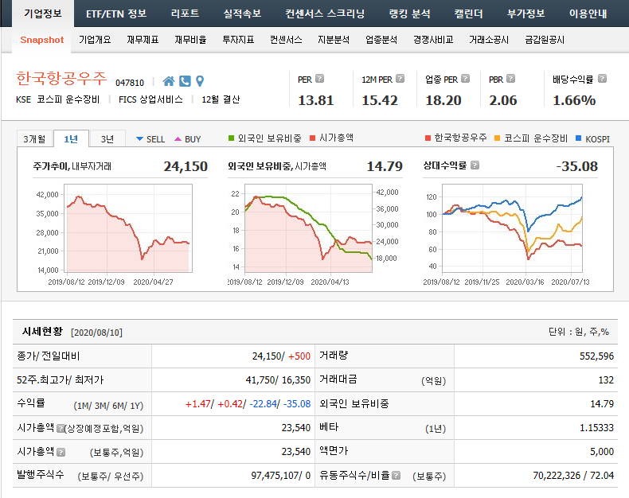629x498 pixels.
Task: Click the 시세현황 date [2020/08/10]
Action: (96, 333)
